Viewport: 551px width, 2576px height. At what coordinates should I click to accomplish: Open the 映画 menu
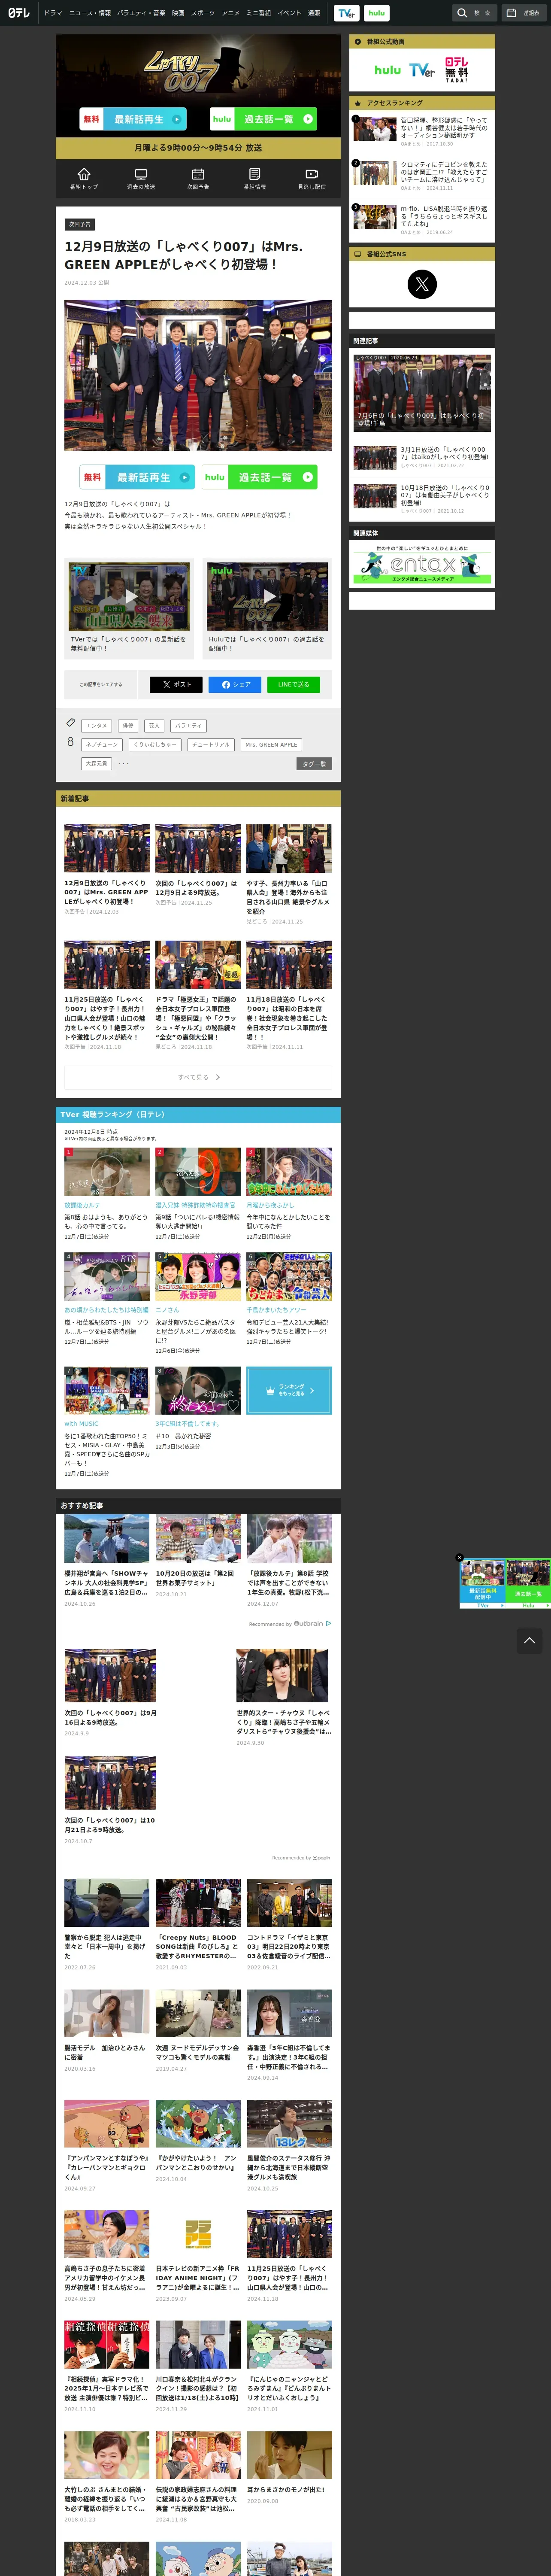(x=178, y=13)
